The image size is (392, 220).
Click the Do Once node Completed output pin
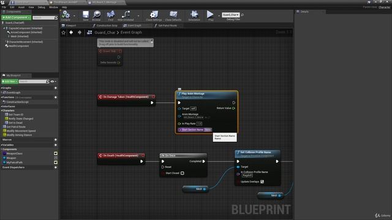click(204, 161)
